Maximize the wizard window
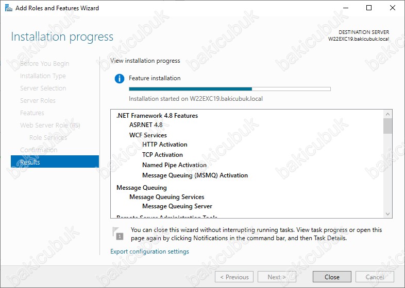Viewport: 405px width, 288px height. click(369, 8)
